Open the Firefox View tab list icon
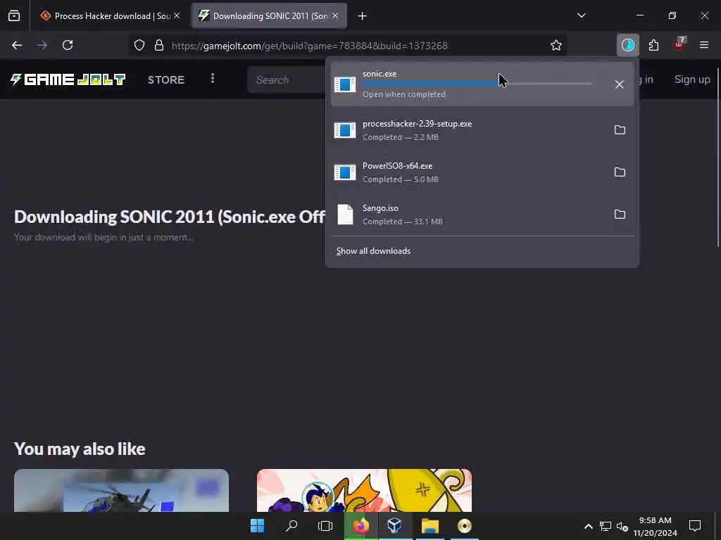Image resolution: width=721 pixels, height=540 pixels. tap(14, 16)
